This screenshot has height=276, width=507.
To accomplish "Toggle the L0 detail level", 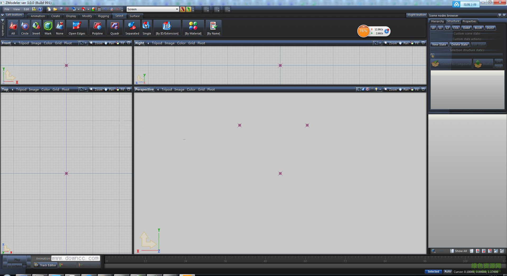I will (x=433, y=28).
